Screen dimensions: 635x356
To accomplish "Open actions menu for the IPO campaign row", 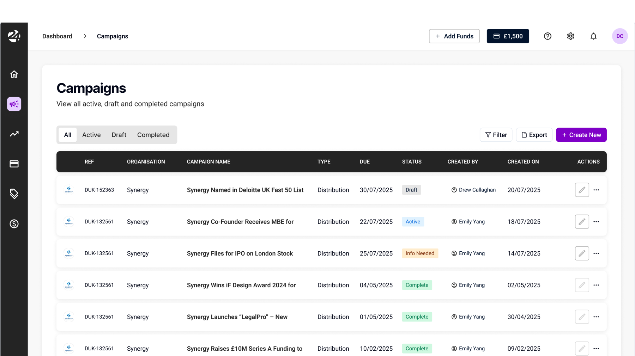I will (x=597, y=253).
